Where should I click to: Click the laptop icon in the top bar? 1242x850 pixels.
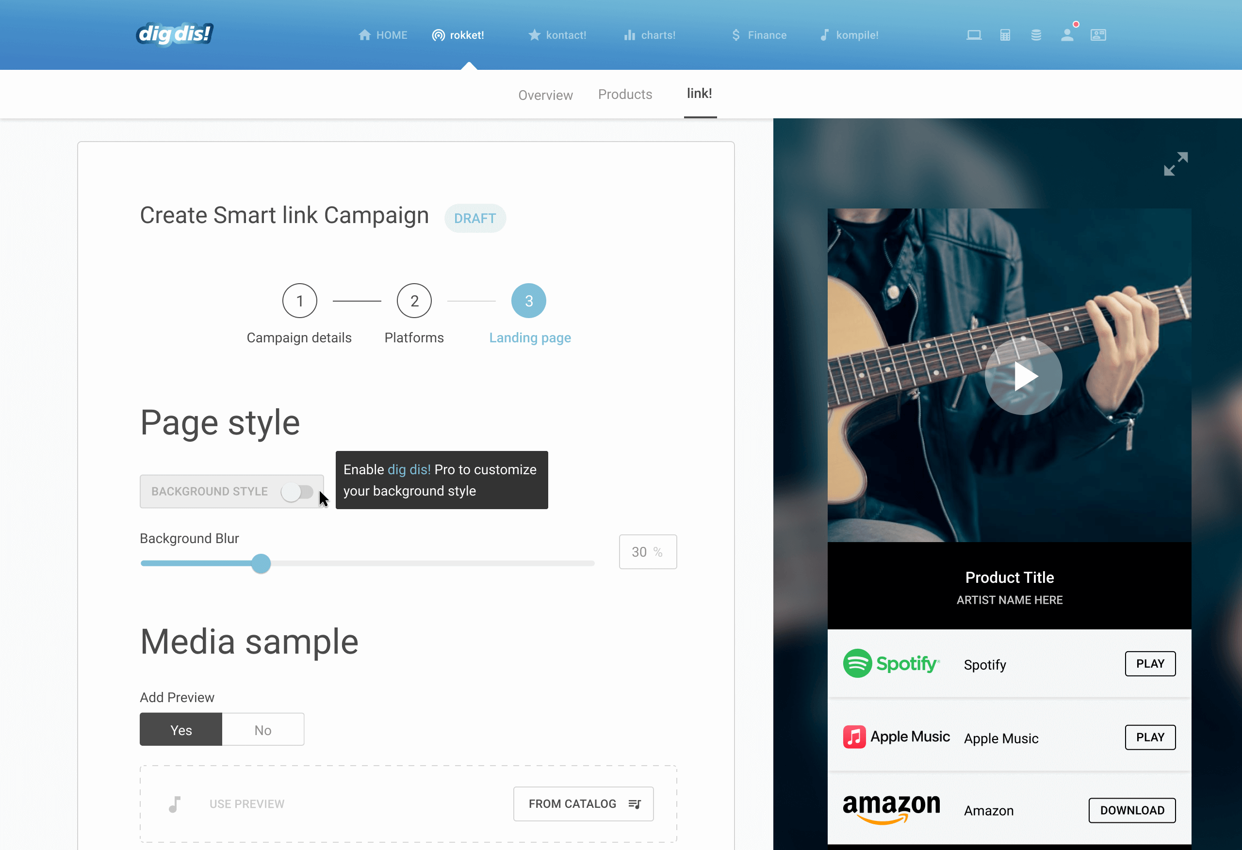[x=974, y=34]
